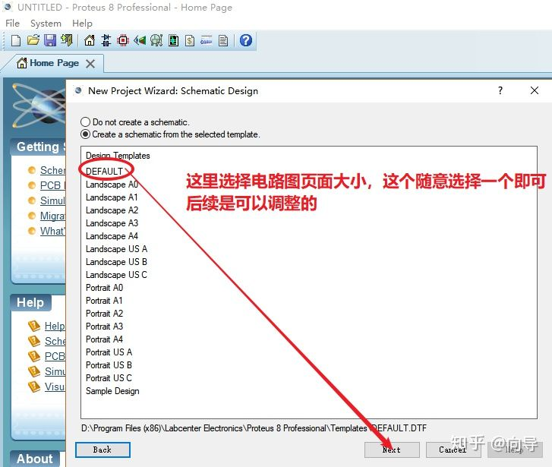Viewport: 552px width, 467px height.
Task: Click the Next button
Action: [392, 450]
